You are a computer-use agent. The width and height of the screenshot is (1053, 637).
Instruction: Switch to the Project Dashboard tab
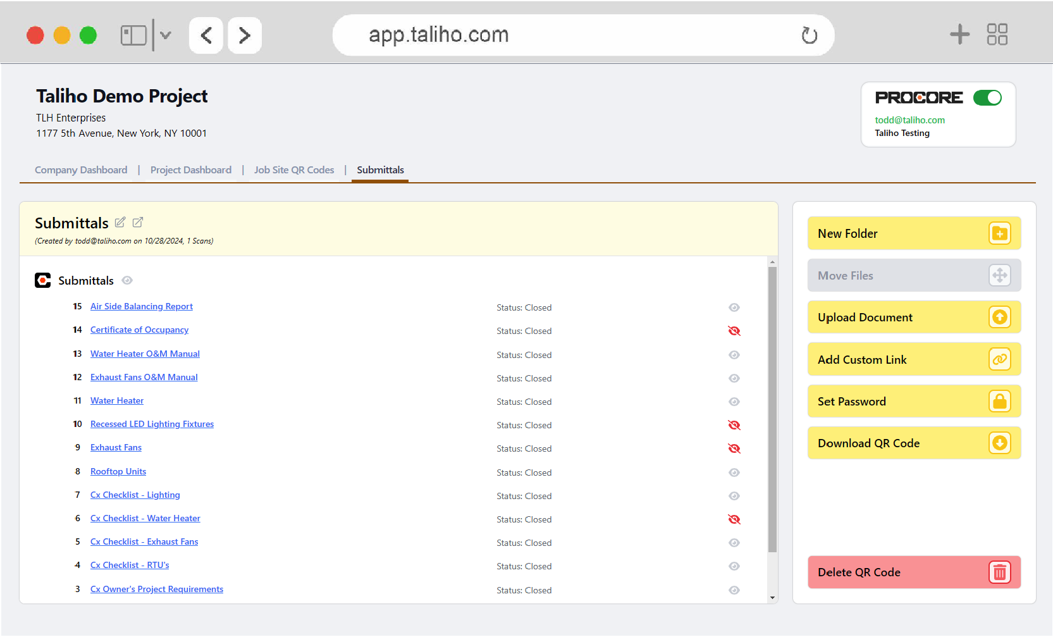[190, 170]
